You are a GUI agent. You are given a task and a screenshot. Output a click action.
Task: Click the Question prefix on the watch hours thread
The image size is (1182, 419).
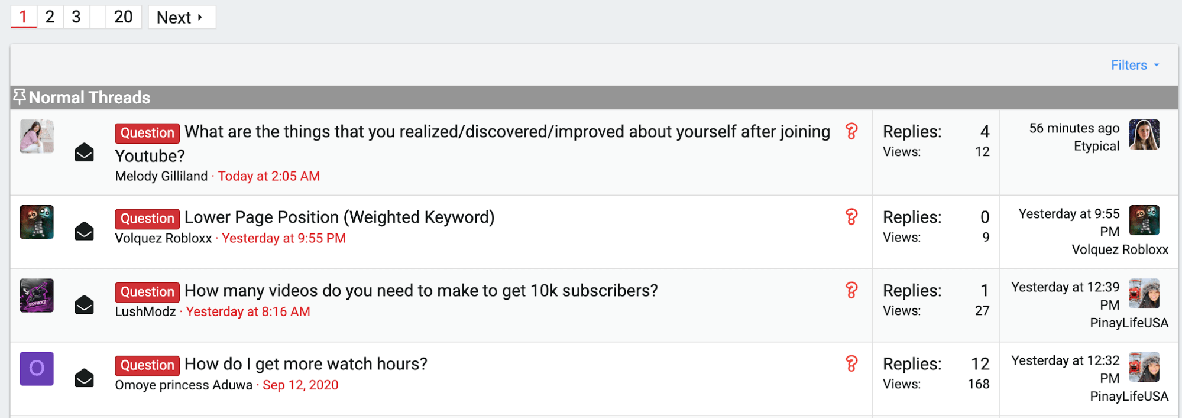tap(147, 365)
